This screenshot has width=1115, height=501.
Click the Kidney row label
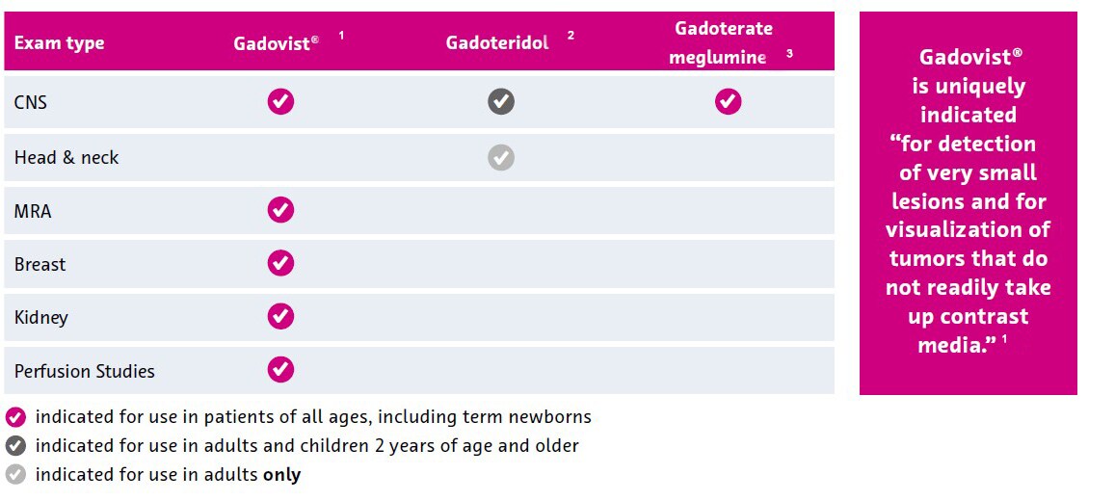point(41,317)
